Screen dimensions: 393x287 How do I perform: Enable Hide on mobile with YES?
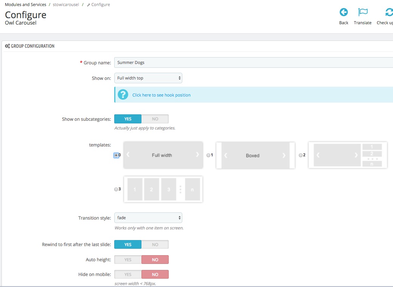pos(128,275)
